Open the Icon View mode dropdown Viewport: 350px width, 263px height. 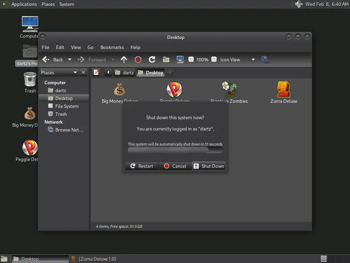(238, 60)
